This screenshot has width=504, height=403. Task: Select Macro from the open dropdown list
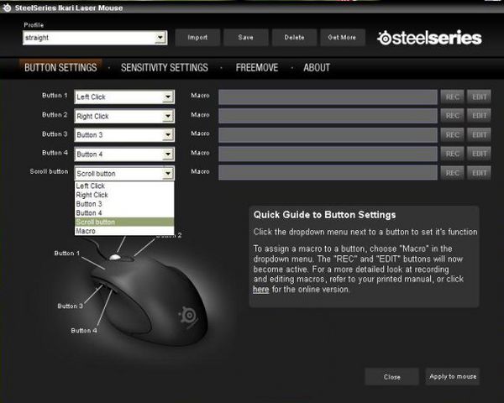click(86, 231)
